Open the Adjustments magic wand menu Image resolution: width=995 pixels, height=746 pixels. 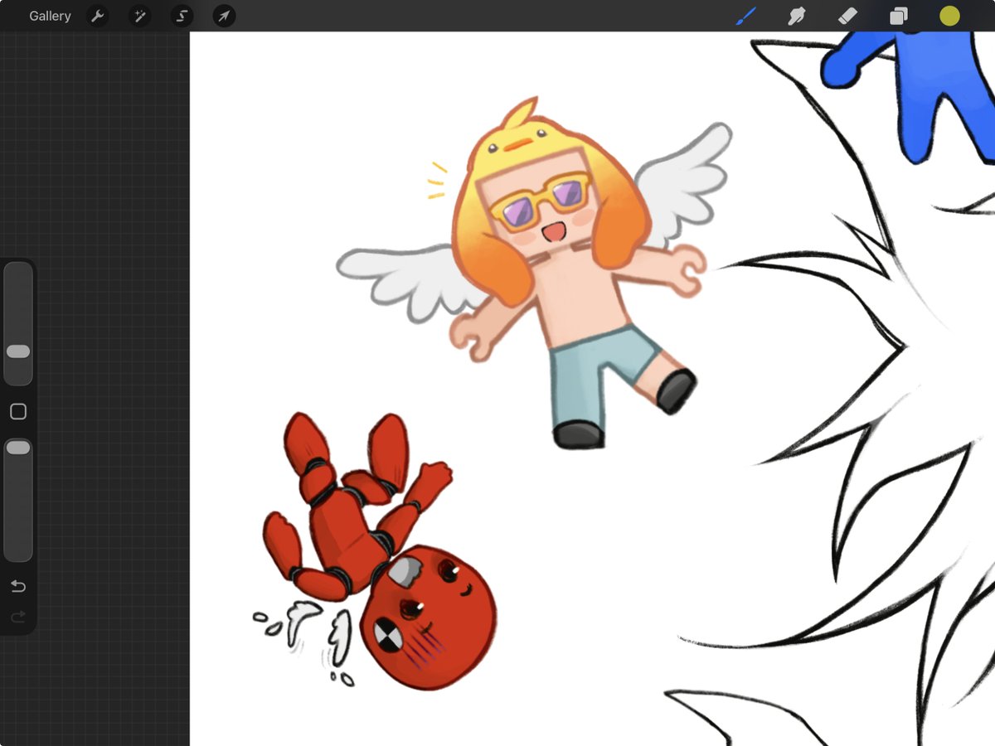click(139, 16)
